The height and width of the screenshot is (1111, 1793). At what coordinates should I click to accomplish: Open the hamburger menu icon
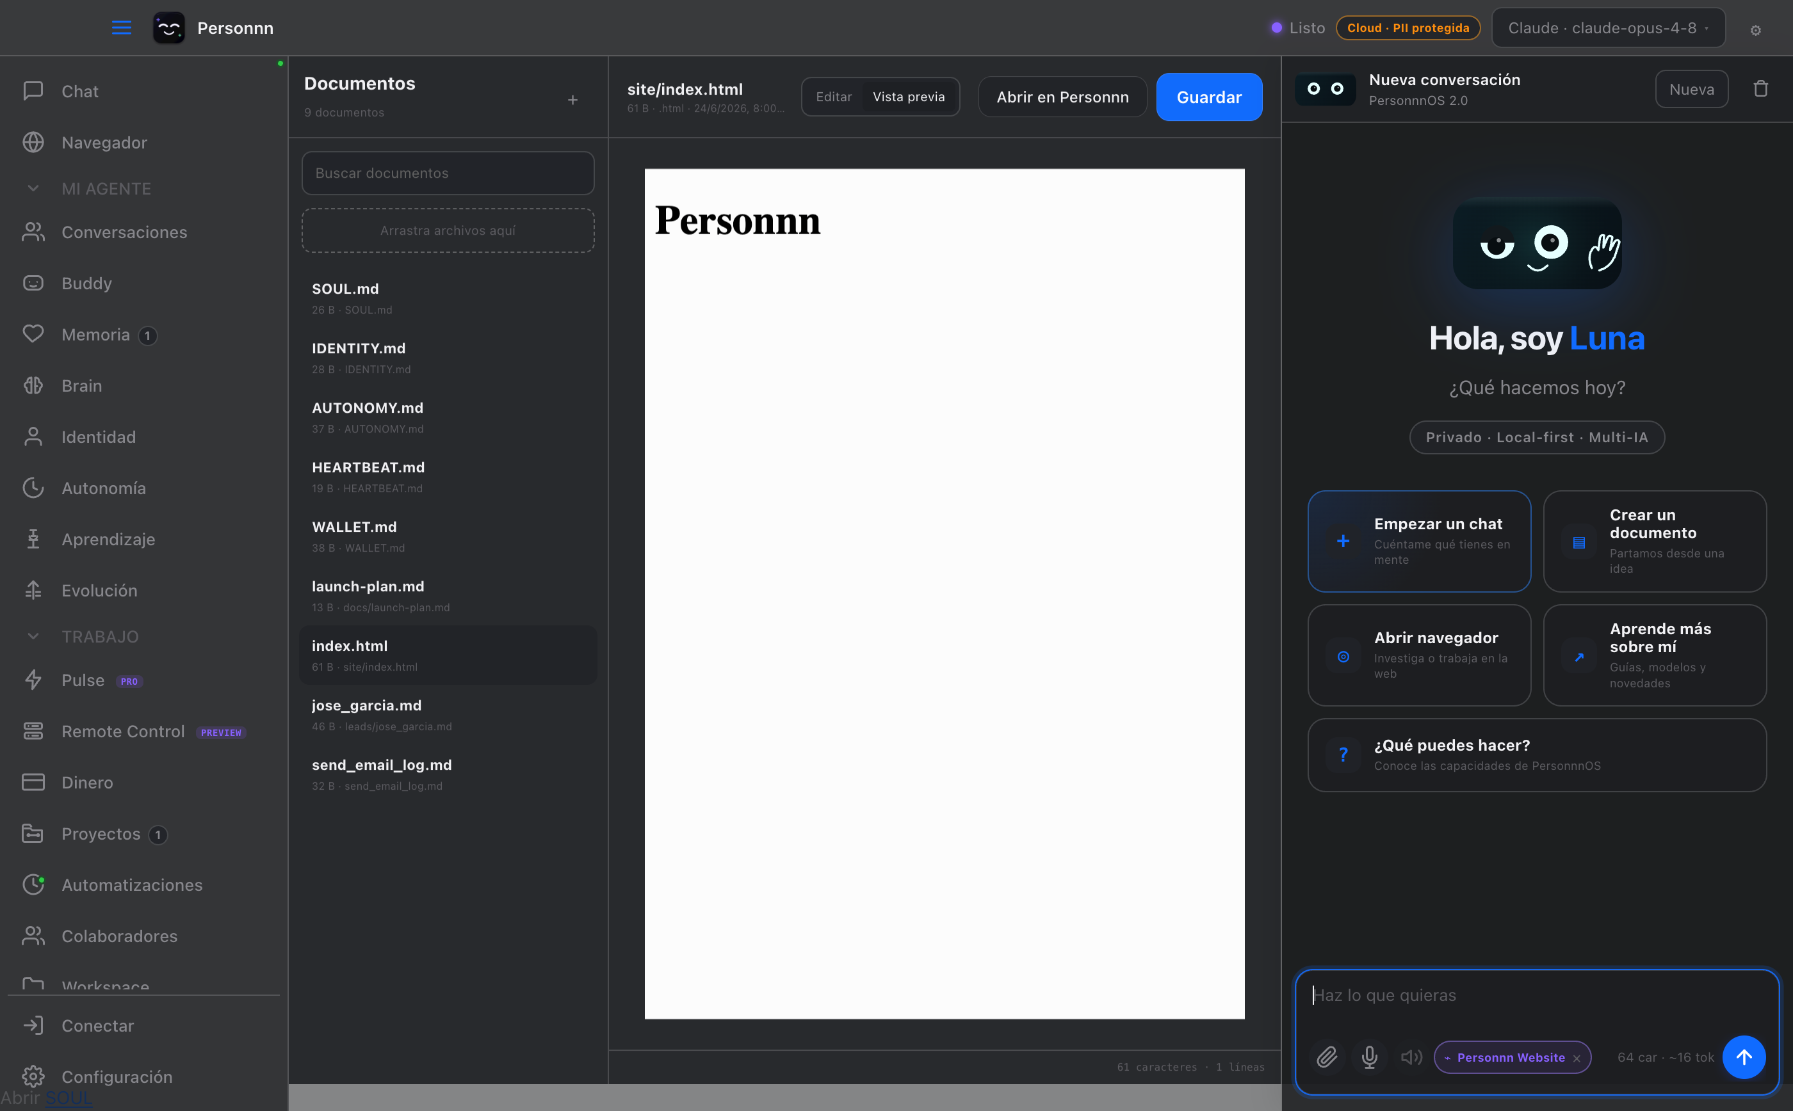click(x=121, y=28)
